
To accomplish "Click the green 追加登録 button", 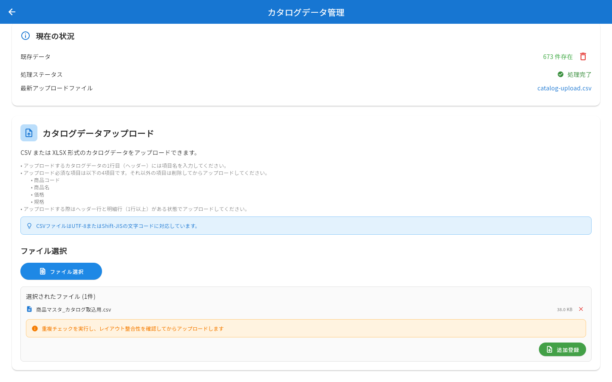I will (x=562, y=349).
